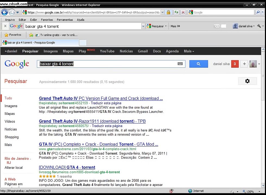
Task: Expand the Google Toolbar search history dropdown
Action: [143, 26]
